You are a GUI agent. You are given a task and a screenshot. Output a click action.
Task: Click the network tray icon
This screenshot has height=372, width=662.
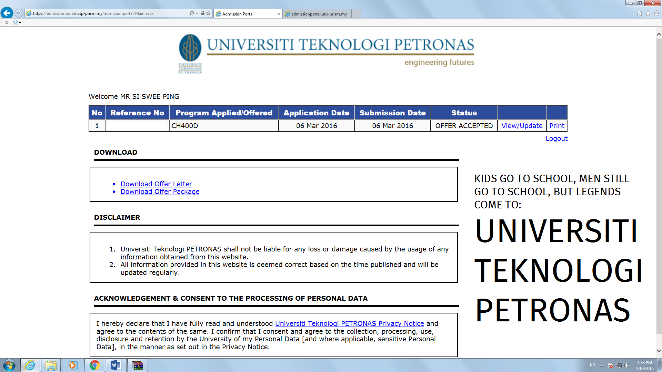619,365
